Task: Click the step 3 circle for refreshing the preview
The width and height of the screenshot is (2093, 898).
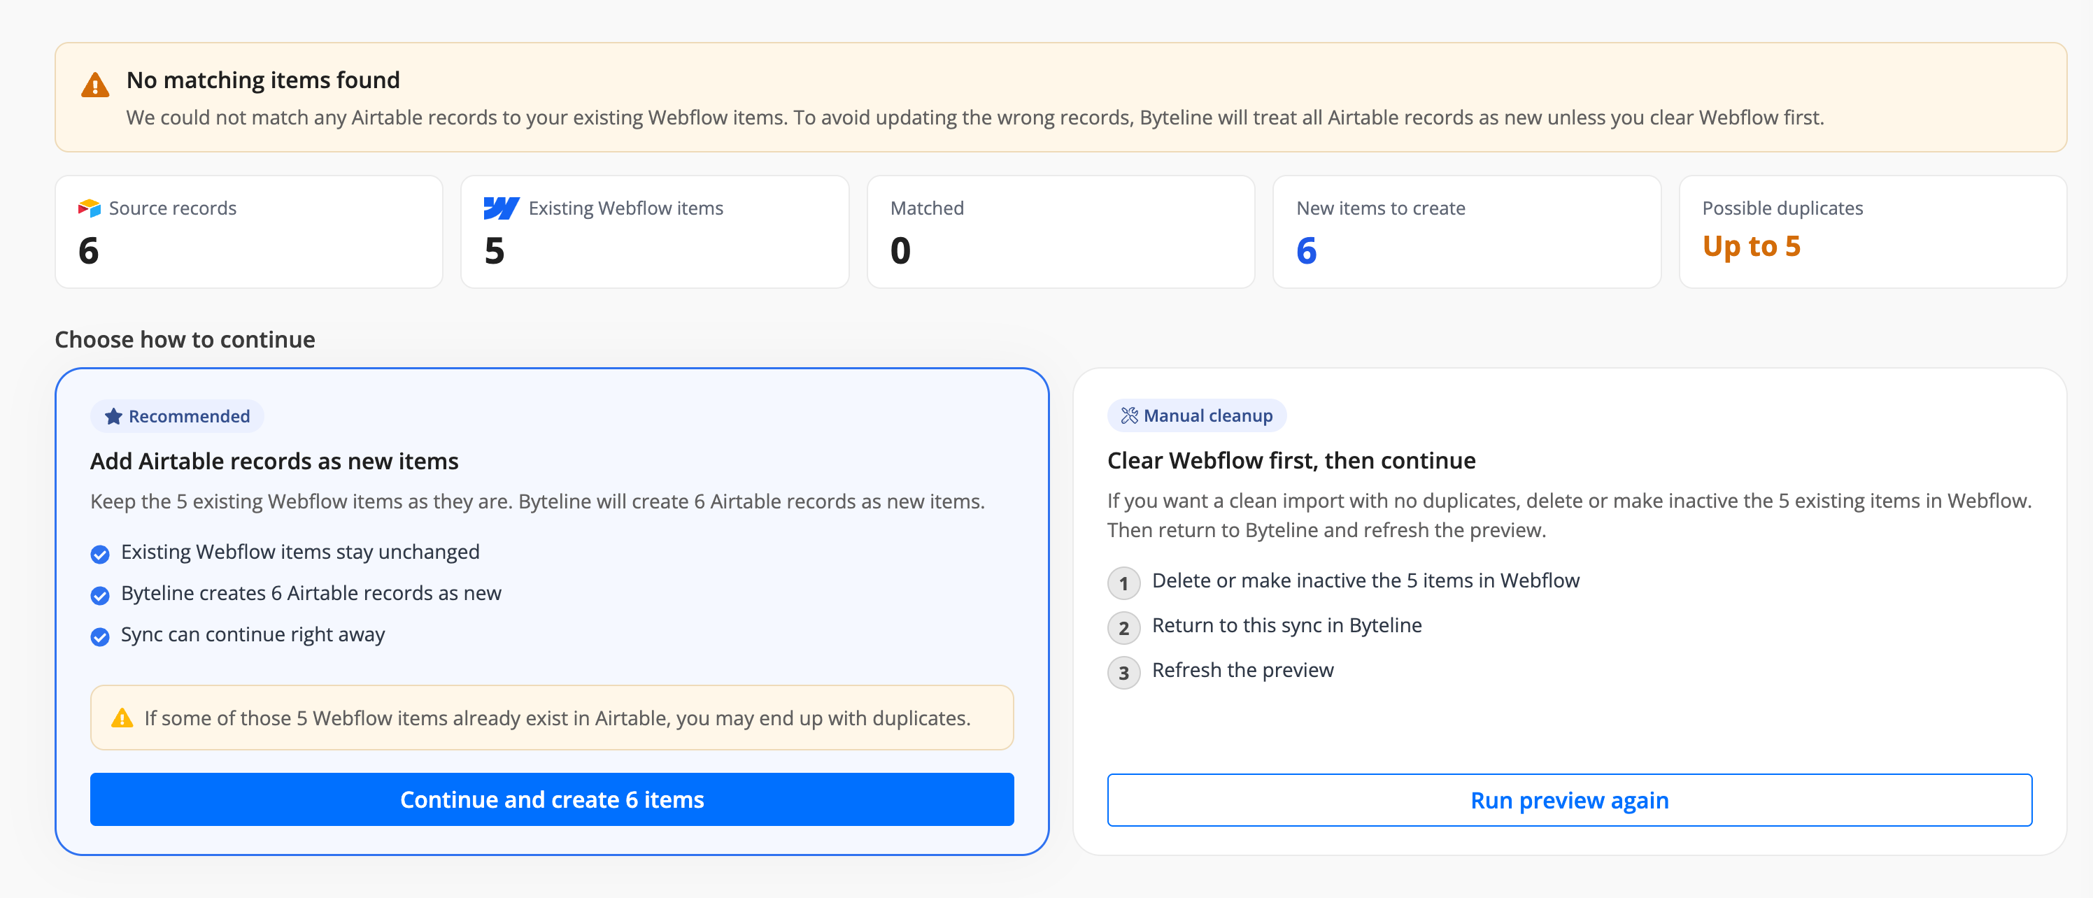Action: click(1123, 672)
